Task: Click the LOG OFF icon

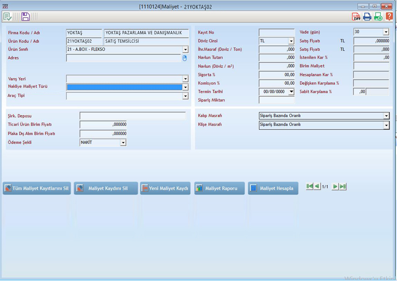Action: pos(356,17)
